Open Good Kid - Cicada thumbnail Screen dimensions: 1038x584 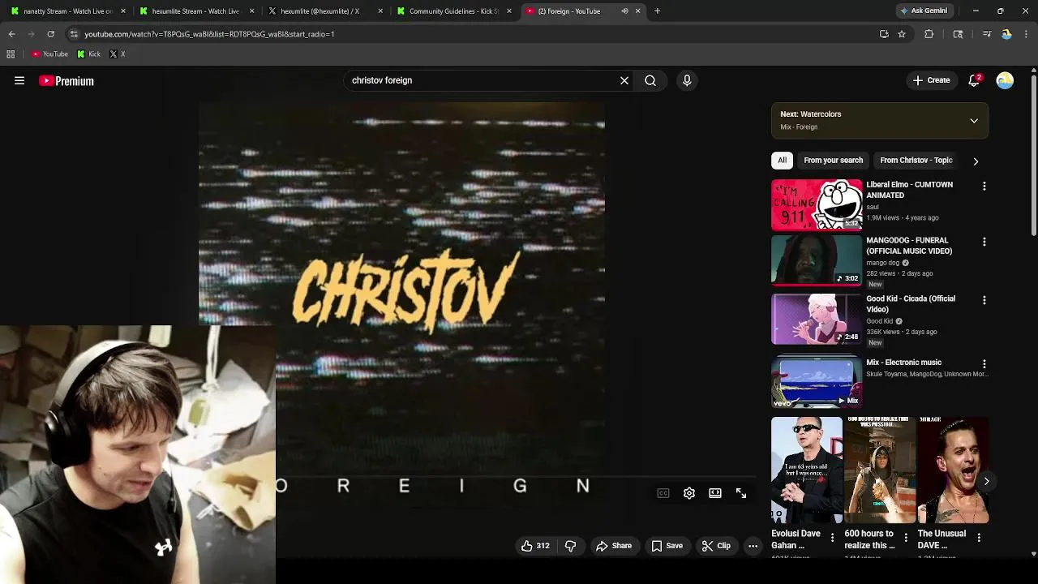(817, 319)
